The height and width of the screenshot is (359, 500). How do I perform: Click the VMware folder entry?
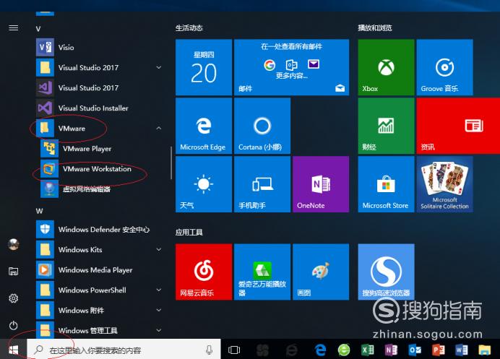point(99,128)
